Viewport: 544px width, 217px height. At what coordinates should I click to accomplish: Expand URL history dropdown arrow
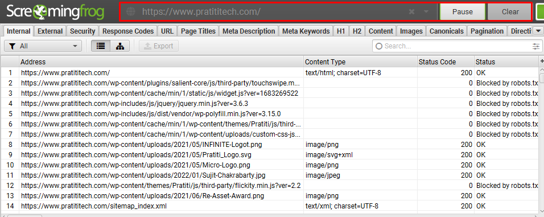(427, 12)
